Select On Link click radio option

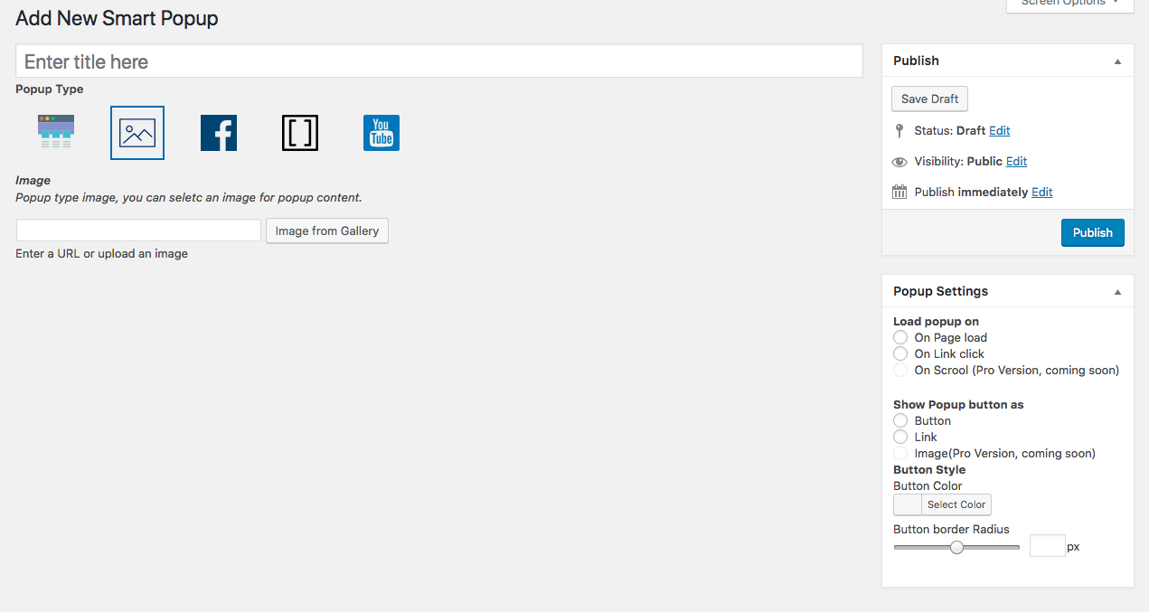click(900, 353)
